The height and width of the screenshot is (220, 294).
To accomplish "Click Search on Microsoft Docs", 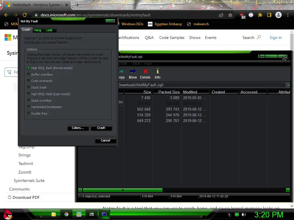I will 252,38.
